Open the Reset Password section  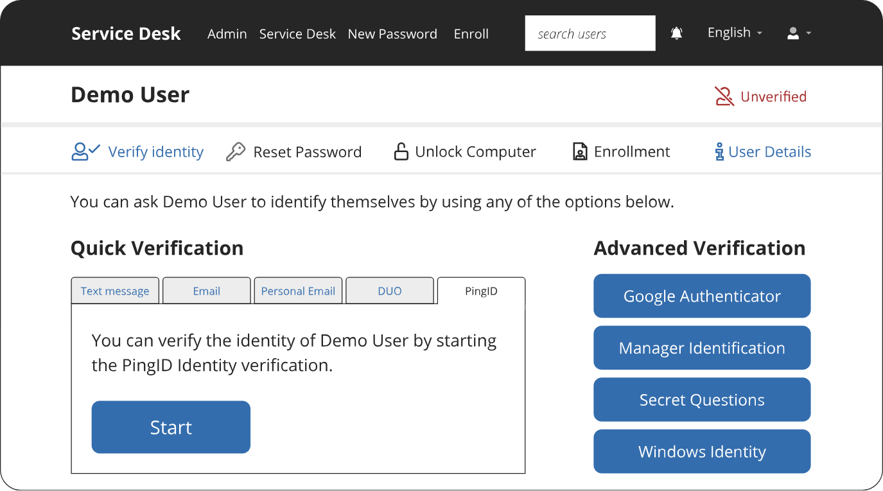(308, 152)
